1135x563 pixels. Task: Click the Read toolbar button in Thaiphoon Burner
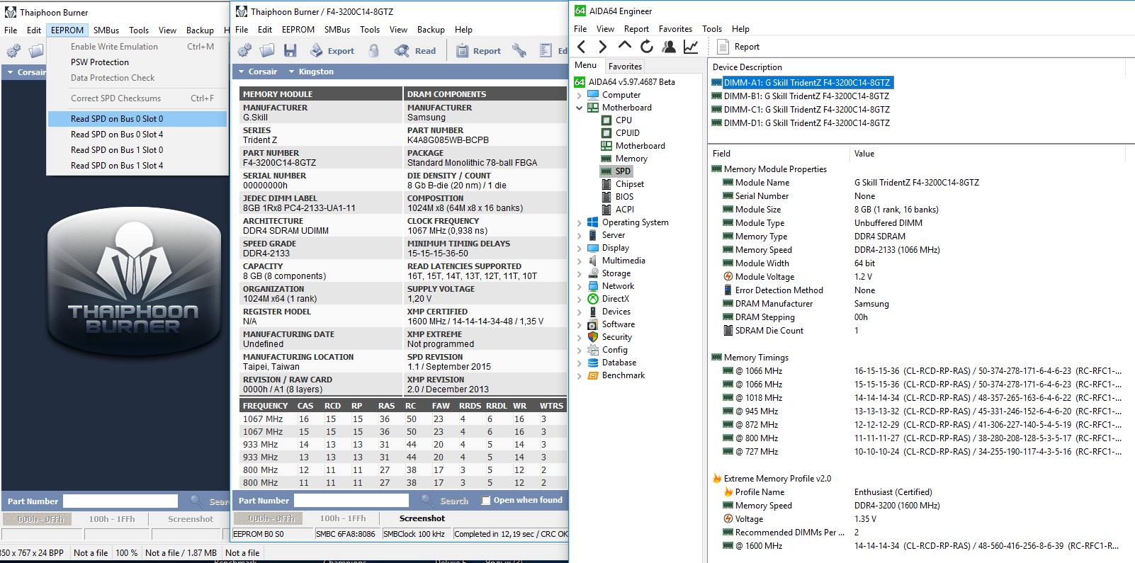(x=415, y=50)
